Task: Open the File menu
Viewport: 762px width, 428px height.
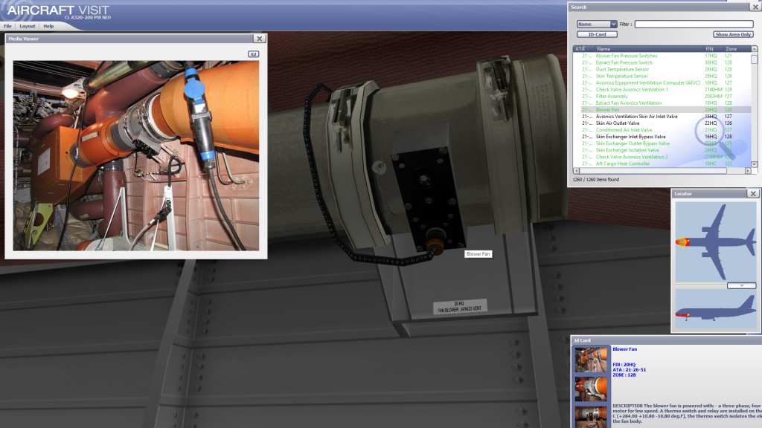Action: (7, 26)
